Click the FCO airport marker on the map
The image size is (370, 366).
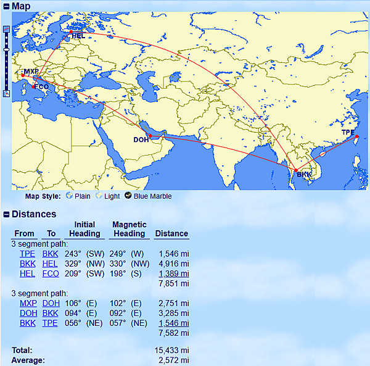33,87
